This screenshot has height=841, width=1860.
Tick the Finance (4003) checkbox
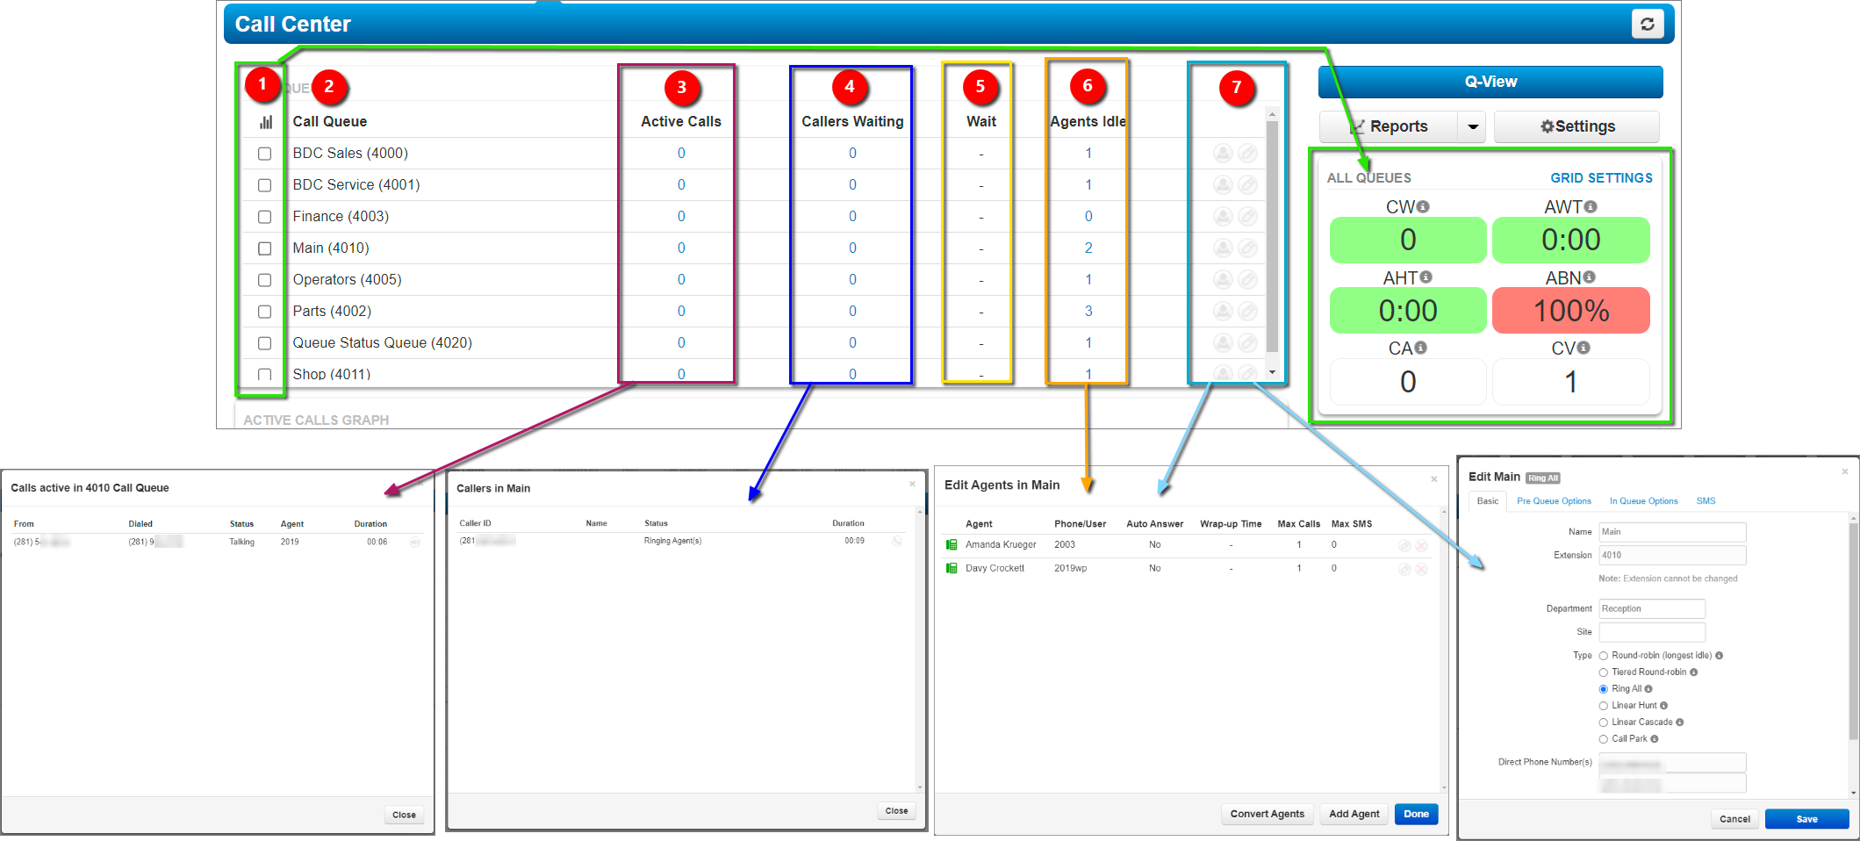point(264,217)
